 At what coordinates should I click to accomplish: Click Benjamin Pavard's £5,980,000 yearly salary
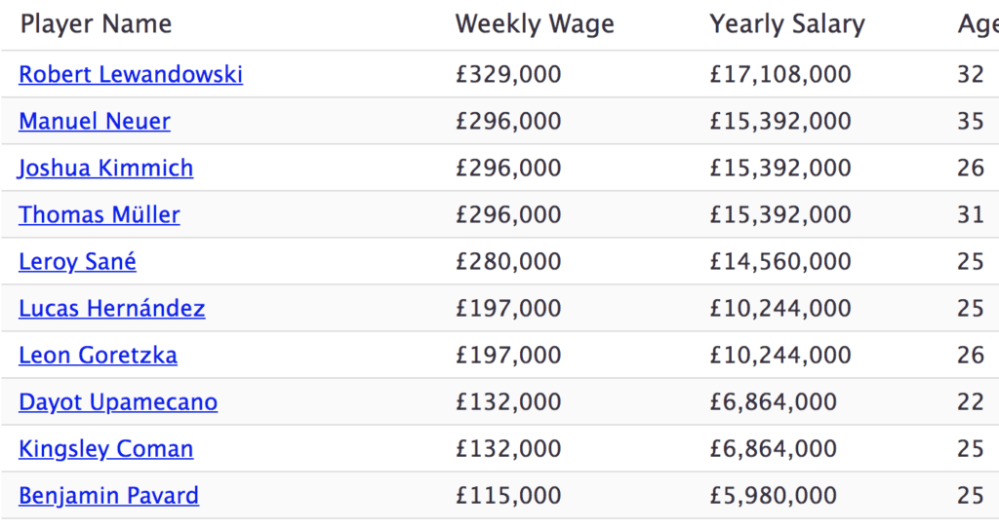(773, 496)
